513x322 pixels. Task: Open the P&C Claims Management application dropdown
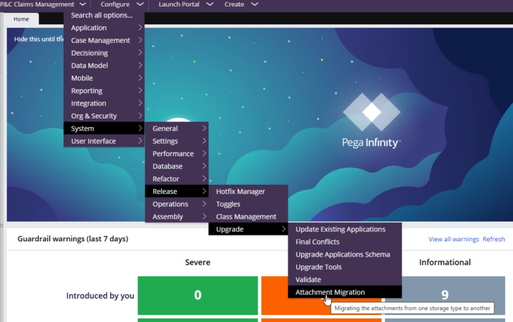coord(43,4)
